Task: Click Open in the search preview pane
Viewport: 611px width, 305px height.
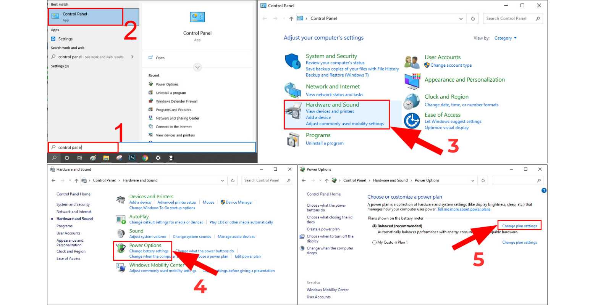Action: [160, 58]
